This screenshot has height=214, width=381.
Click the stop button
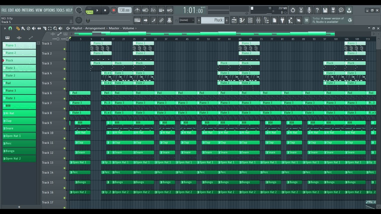point(105,10)
